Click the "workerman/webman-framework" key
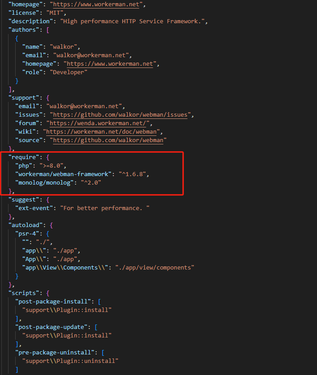 point(63,174)
